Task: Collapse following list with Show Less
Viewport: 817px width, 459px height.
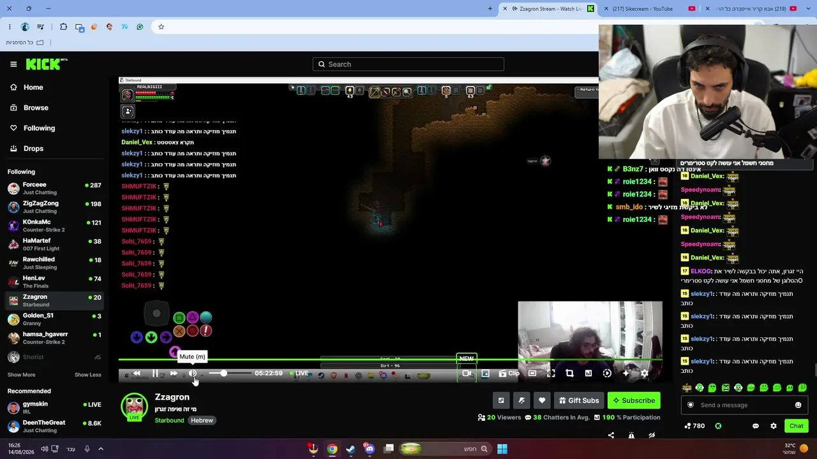Action: 88,375
